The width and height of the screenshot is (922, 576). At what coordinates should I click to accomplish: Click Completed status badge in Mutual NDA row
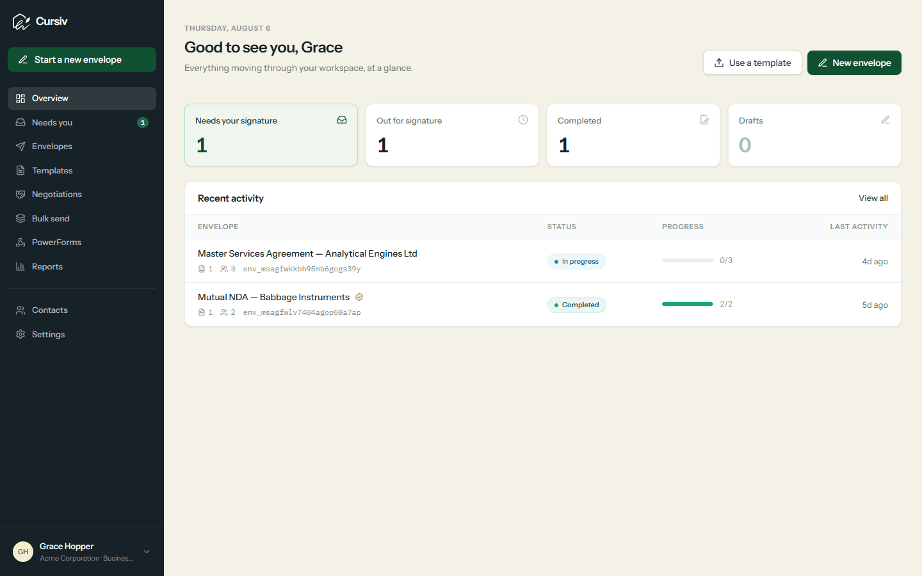coord(577,305)
